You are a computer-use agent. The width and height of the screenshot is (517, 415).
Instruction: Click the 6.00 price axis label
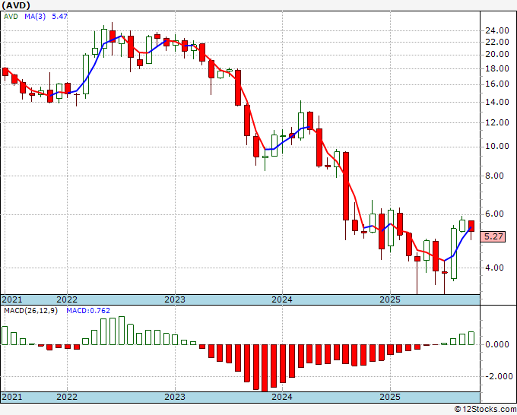(x=495, y=214)
